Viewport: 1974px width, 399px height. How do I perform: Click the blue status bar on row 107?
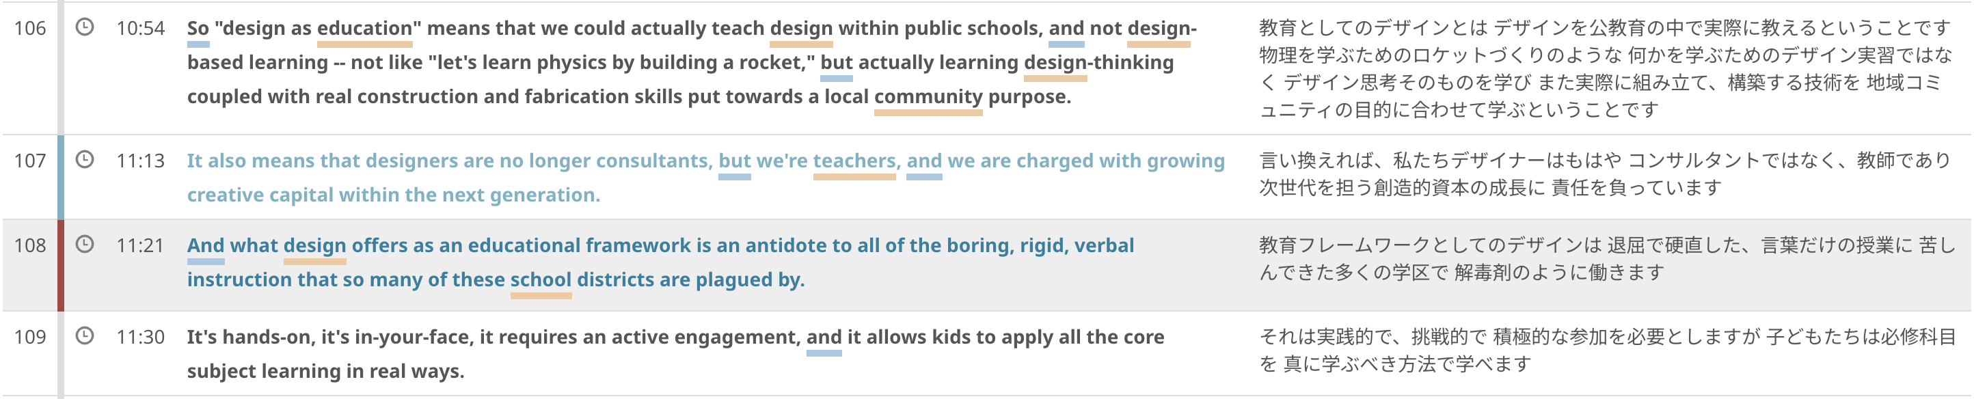pos(61,177)
